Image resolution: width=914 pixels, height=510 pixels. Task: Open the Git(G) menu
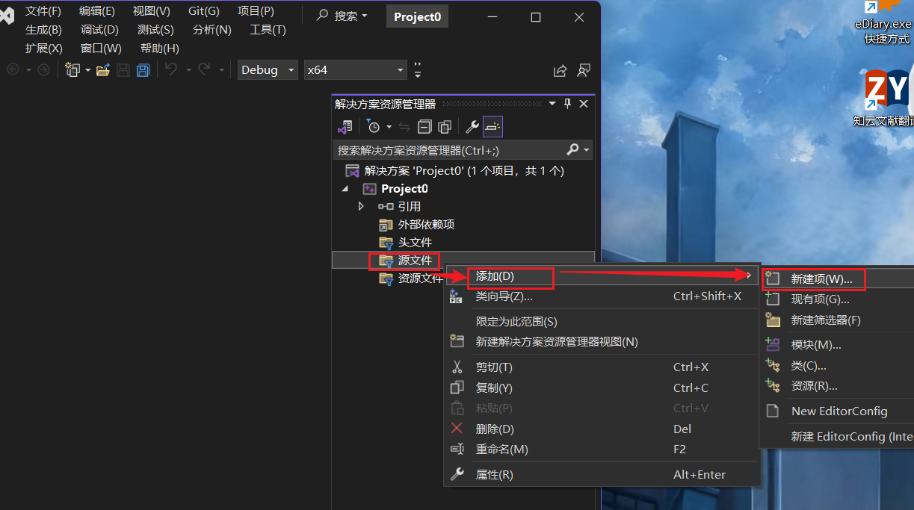coord(204,11)
